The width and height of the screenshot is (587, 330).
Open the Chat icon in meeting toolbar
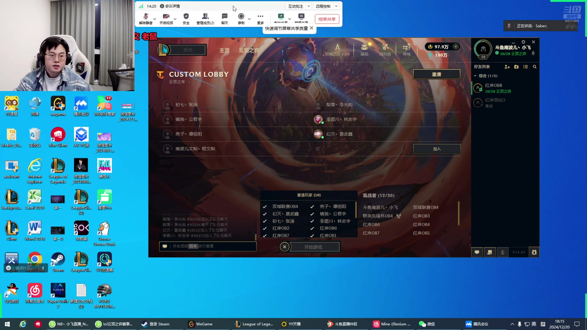pyautogui.click(x=225, y=19)
